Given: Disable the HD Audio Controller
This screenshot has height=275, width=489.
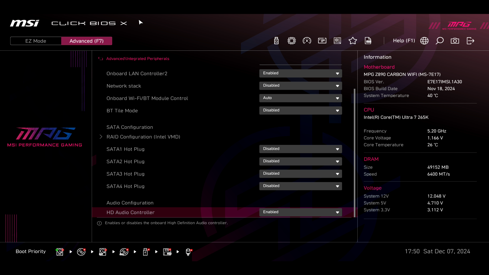Looking at the screenshot, I should [x=300, y=212].
